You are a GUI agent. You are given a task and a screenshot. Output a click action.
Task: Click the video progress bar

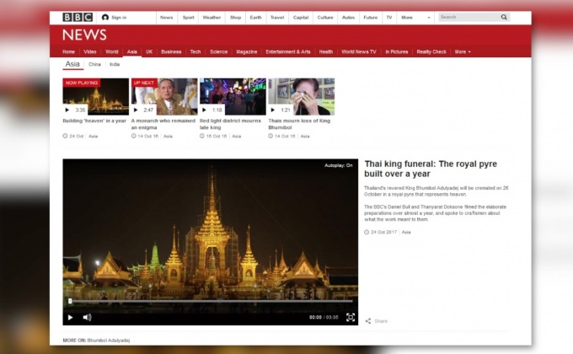(x=211, y=302)
